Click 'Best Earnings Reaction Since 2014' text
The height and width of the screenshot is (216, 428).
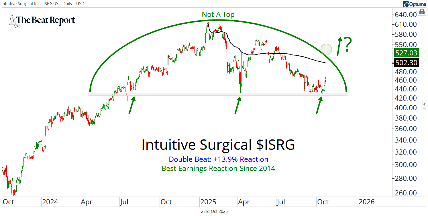218,168
